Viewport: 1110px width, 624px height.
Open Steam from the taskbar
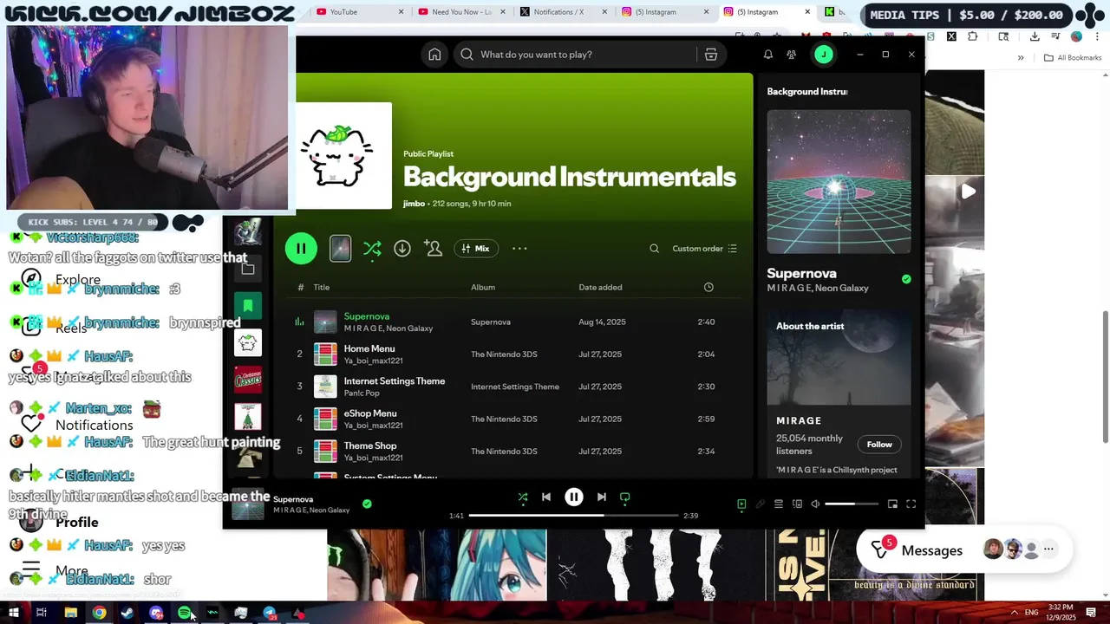pyautogui.click(x=127, y=613)
